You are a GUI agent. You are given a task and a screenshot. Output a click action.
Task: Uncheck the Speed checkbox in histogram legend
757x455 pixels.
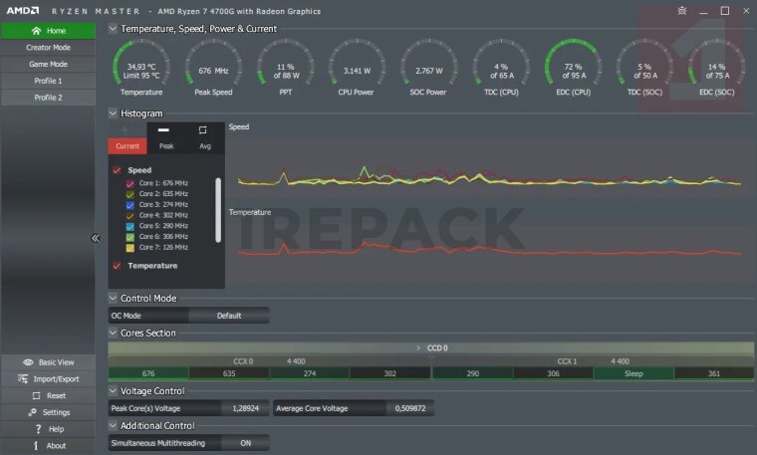pyautogui.click(x=117, y=170)
